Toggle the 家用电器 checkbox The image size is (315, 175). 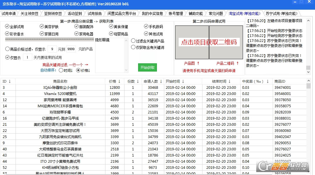click(76, 34)
